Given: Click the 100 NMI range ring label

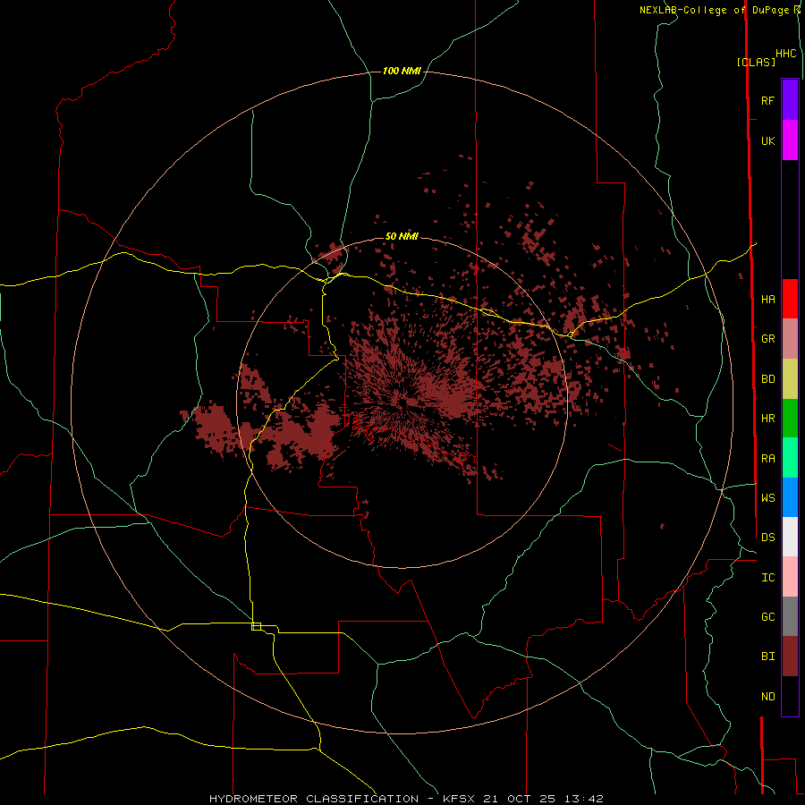Looking at the screenshot, I should click(402, 71).
